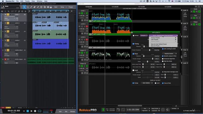Click the red record icon on LEAD 2 track
203x114 pixels.
pos(87,26)
